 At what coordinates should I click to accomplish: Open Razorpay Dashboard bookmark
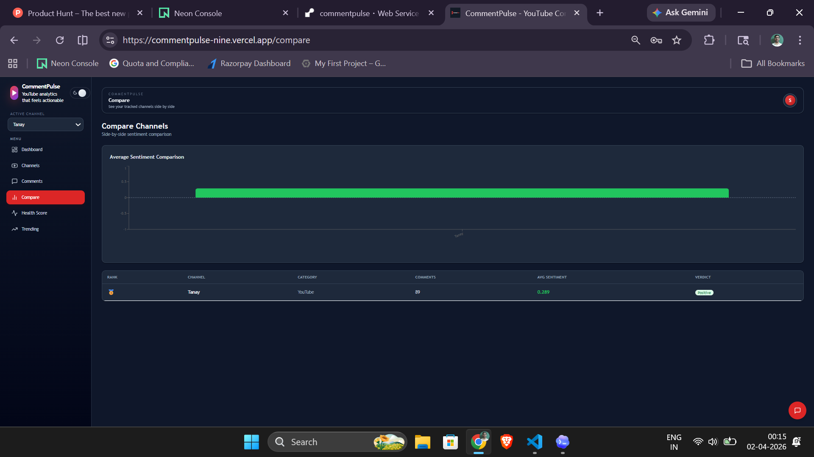(249, 63)
